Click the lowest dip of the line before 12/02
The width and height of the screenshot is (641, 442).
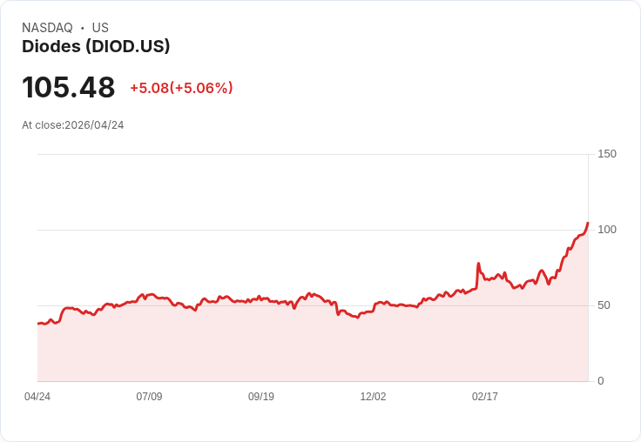[357, 318]
